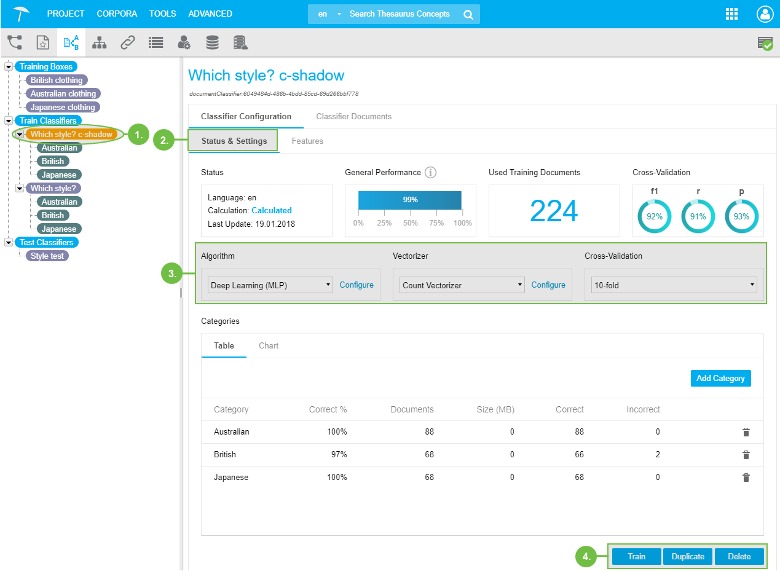The image size is (780, 571).
Task: Click the starred document toolbar icon
Action: point(42,42)
